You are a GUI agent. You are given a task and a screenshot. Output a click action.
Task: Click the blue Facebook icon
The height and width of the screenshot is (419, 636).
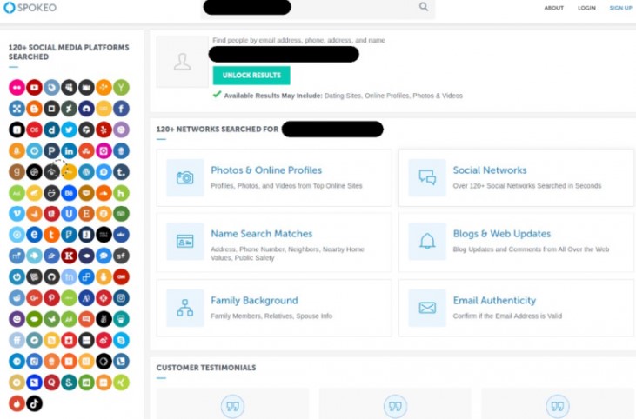pos(121,109)
